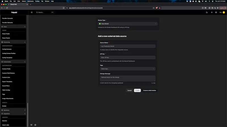Screen dimensions: 227x127
Task: Expand the Operations sidebar section
Action: (13, 110)
